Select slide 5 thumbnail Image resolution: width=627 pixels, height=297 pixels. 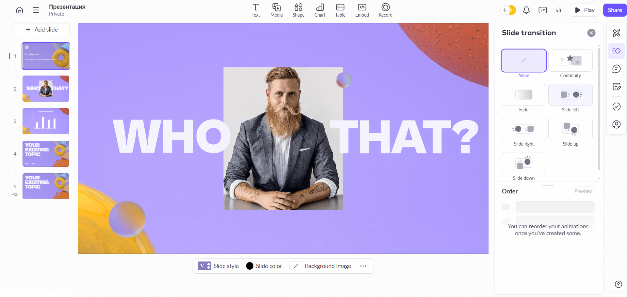pyautogui.click(x=46, y=186)
